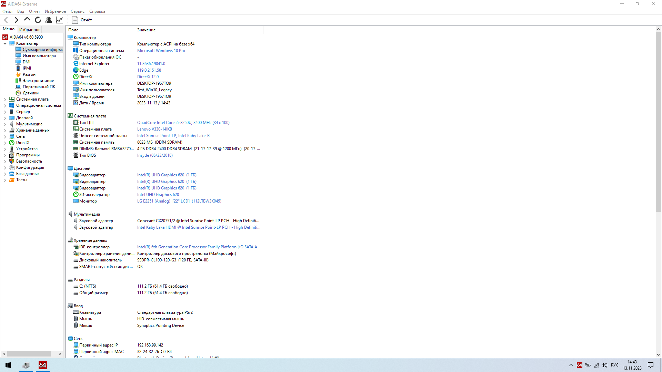
Task: Click the Датчики sensor icon
Action: point(18,93)
